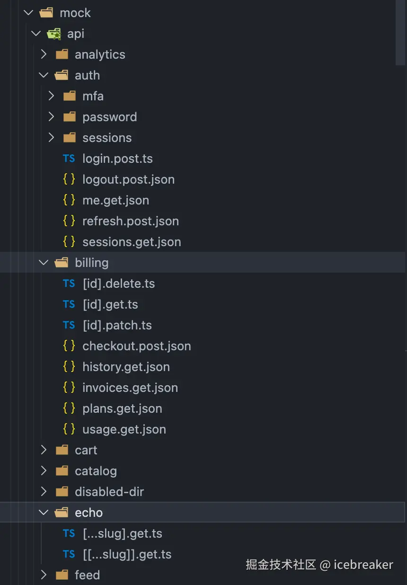
Task: Expand the analytics folder
Action: [x=43, y=54]
